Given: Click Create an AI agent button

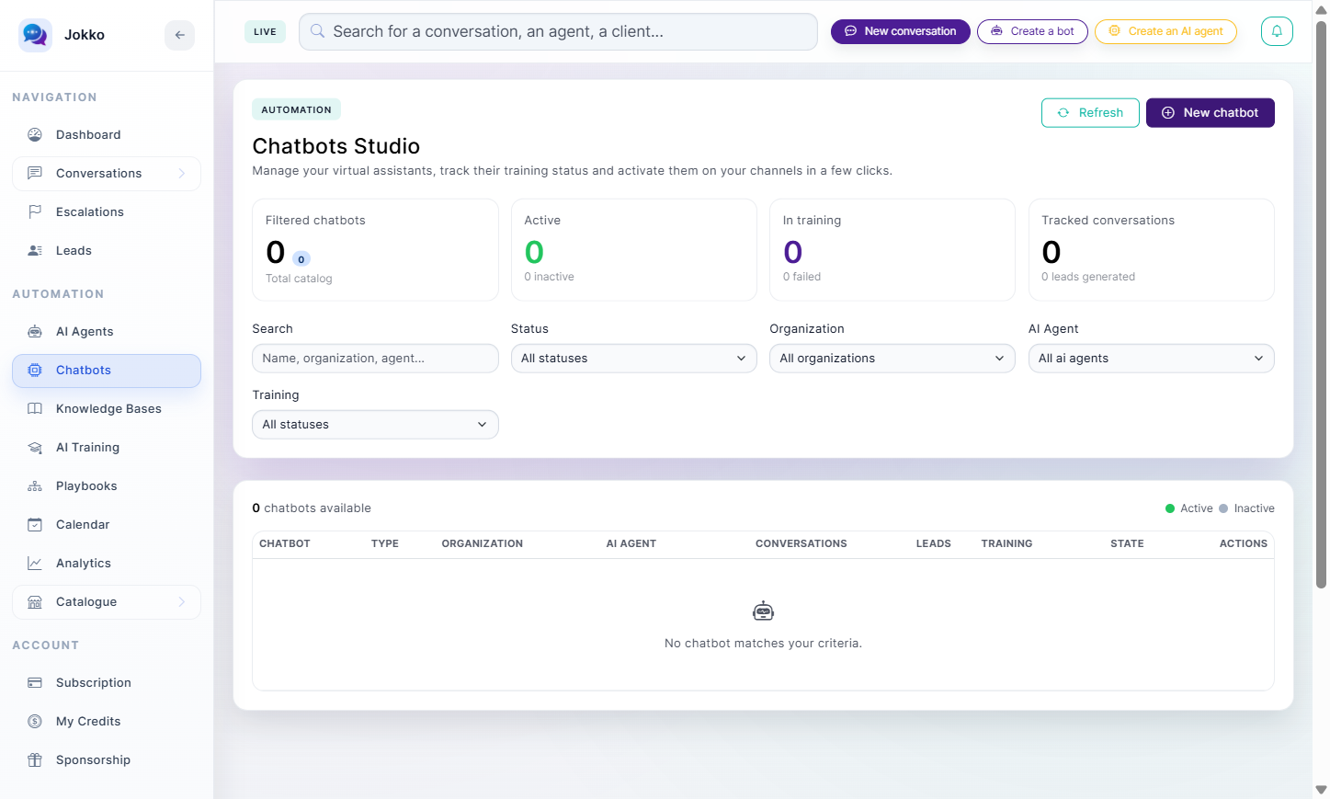Looking at the screenshot, I should point(1165,31).
